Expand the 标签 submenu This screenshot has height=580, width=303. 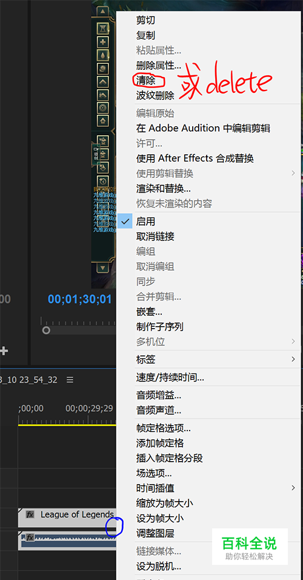tap(293, 359)
